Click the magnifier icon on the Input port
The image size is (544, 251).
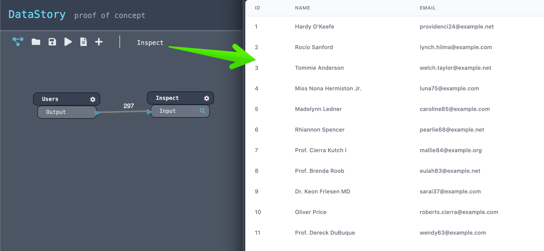pos(202,111)
